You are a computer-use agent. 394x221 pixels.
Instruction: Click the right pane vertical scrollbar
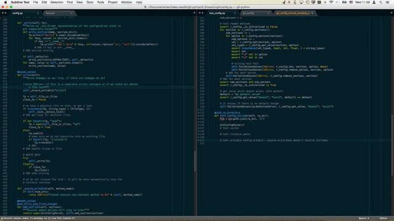pos(392,145)
